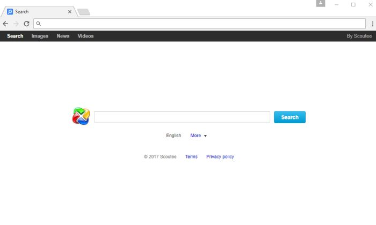Open the Chrome three-dot menu
Viewport: 376px width, 225px height.
pos(372,24)
